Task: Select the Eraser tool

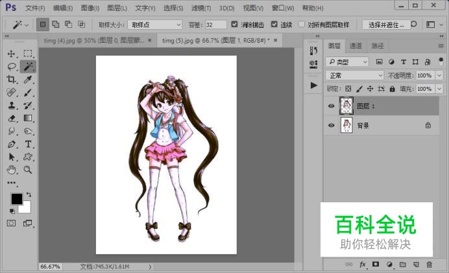Action: 11,118
